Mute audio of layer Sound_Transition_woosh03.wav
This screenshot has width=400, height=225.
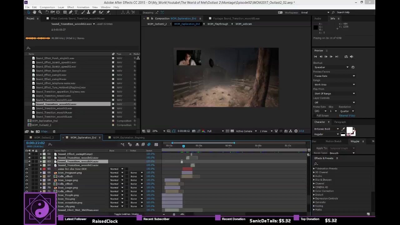pyautogui.click(x=30, y=165)
